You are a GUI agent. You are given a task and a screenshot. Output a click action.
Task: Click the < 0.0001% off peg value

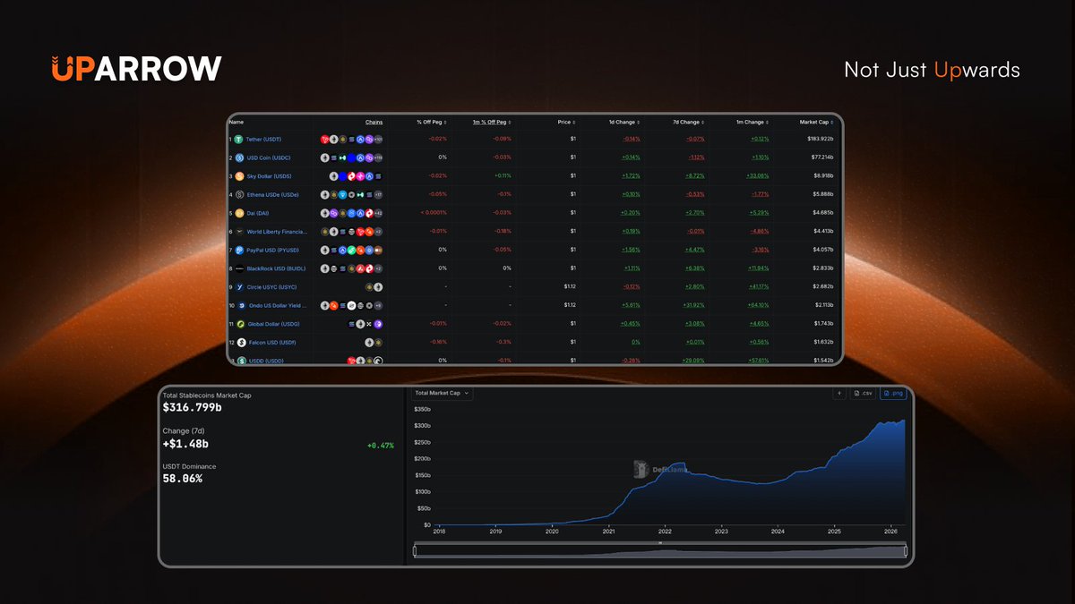coord(434,213)
